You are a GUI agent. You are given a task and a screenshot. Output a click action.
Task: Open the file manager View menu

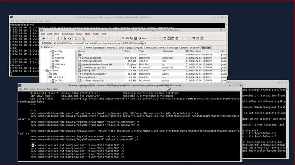click(57, 34)
